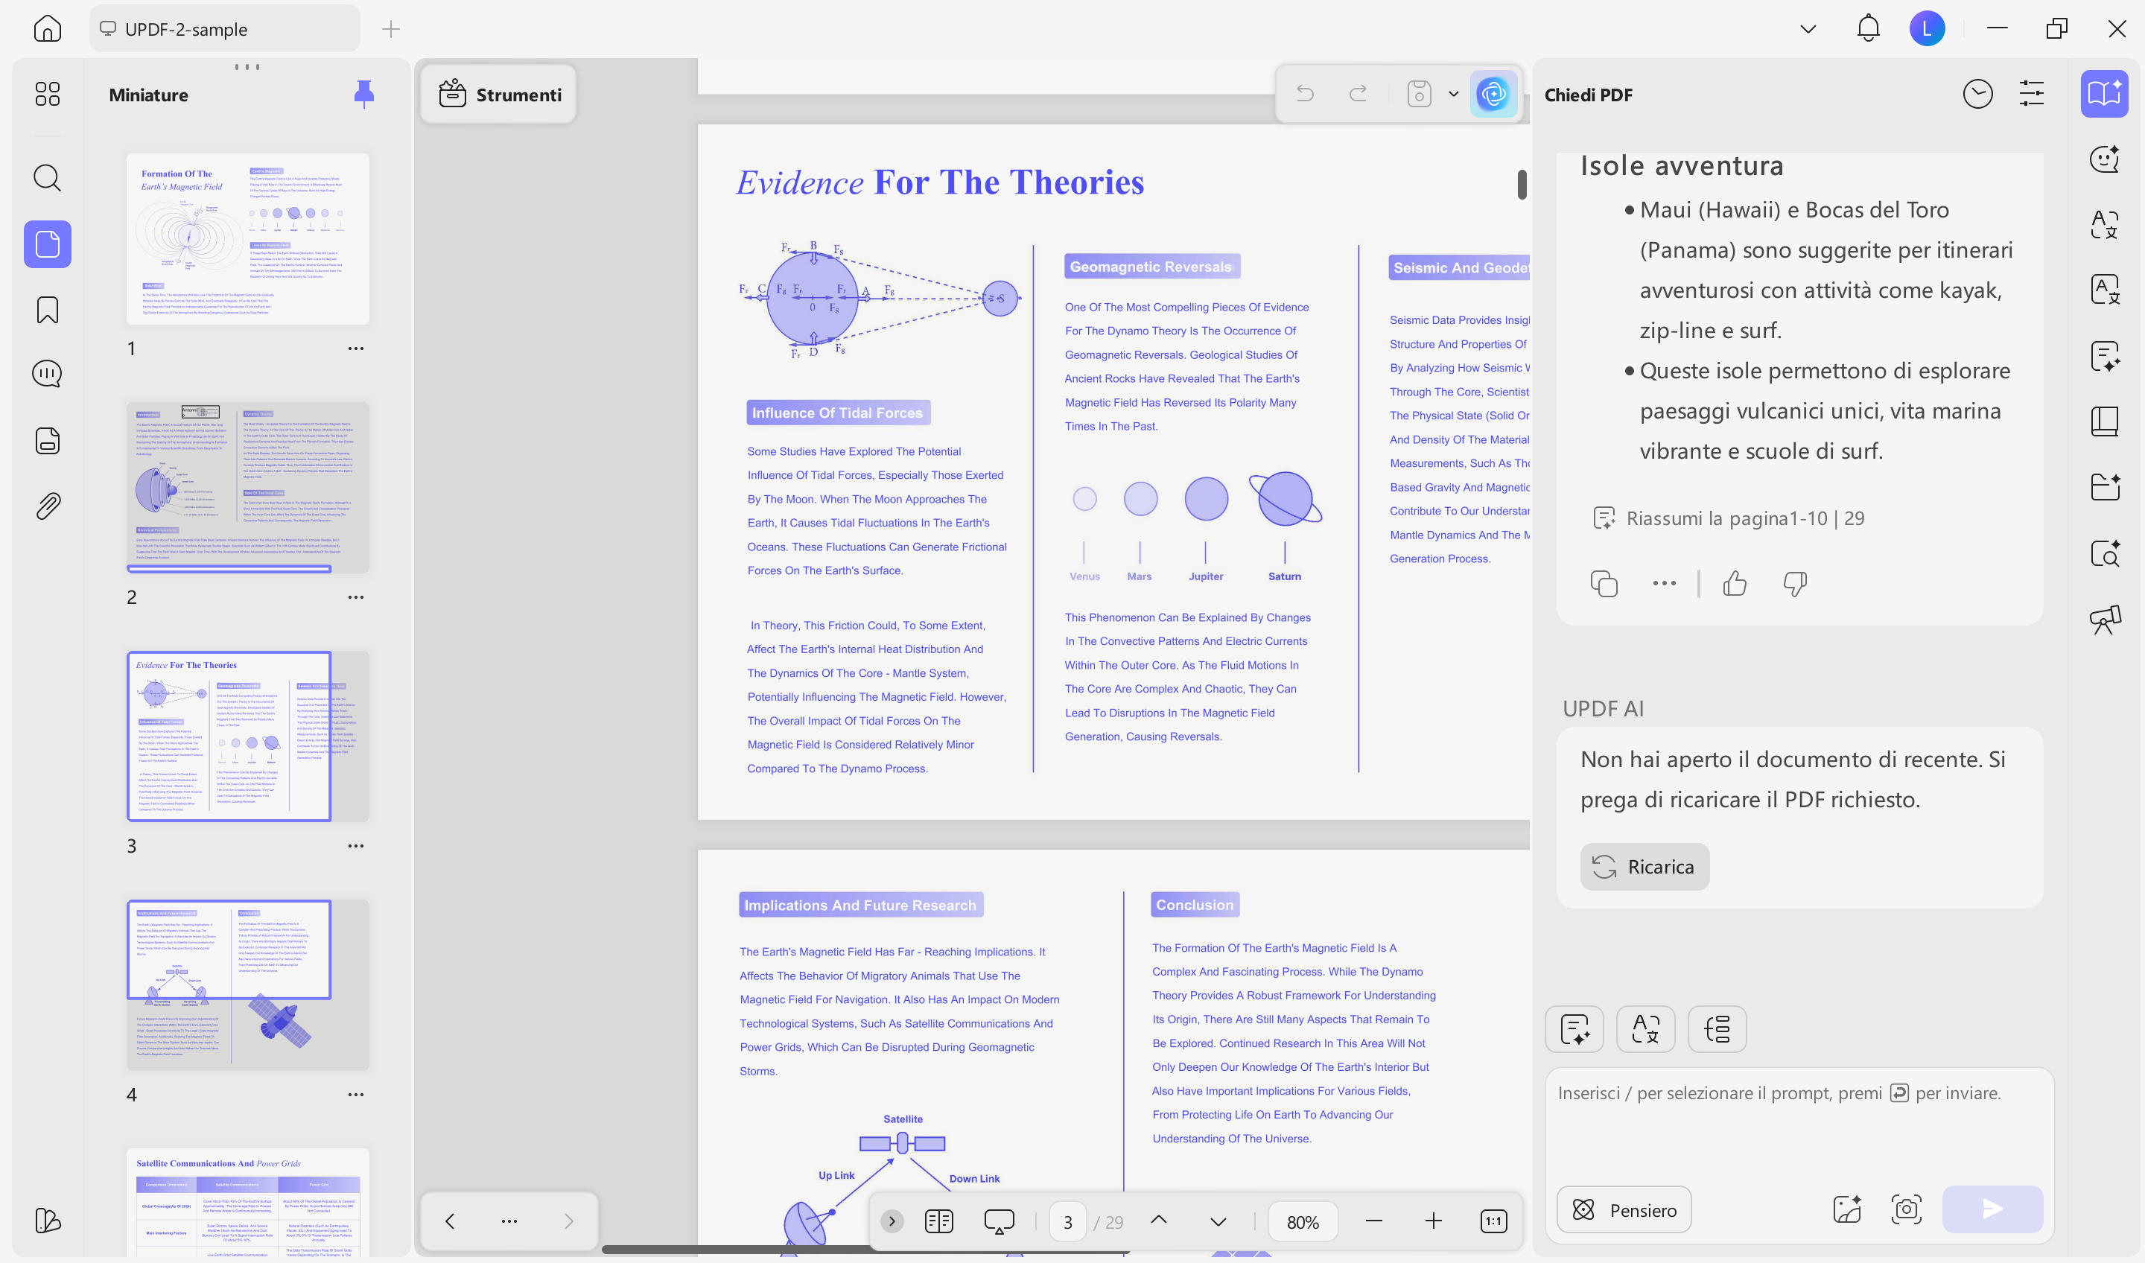Switch to the UPDF-2-sample tab
Image resolution: width=2145 pixels, height=1263 pixels.
(x=225, y=28)
